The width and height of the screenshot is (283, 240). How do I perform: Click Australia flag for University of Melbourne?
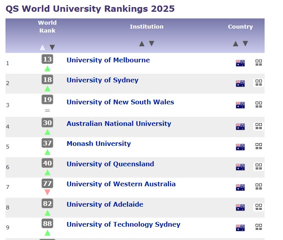tap(240, 63)
